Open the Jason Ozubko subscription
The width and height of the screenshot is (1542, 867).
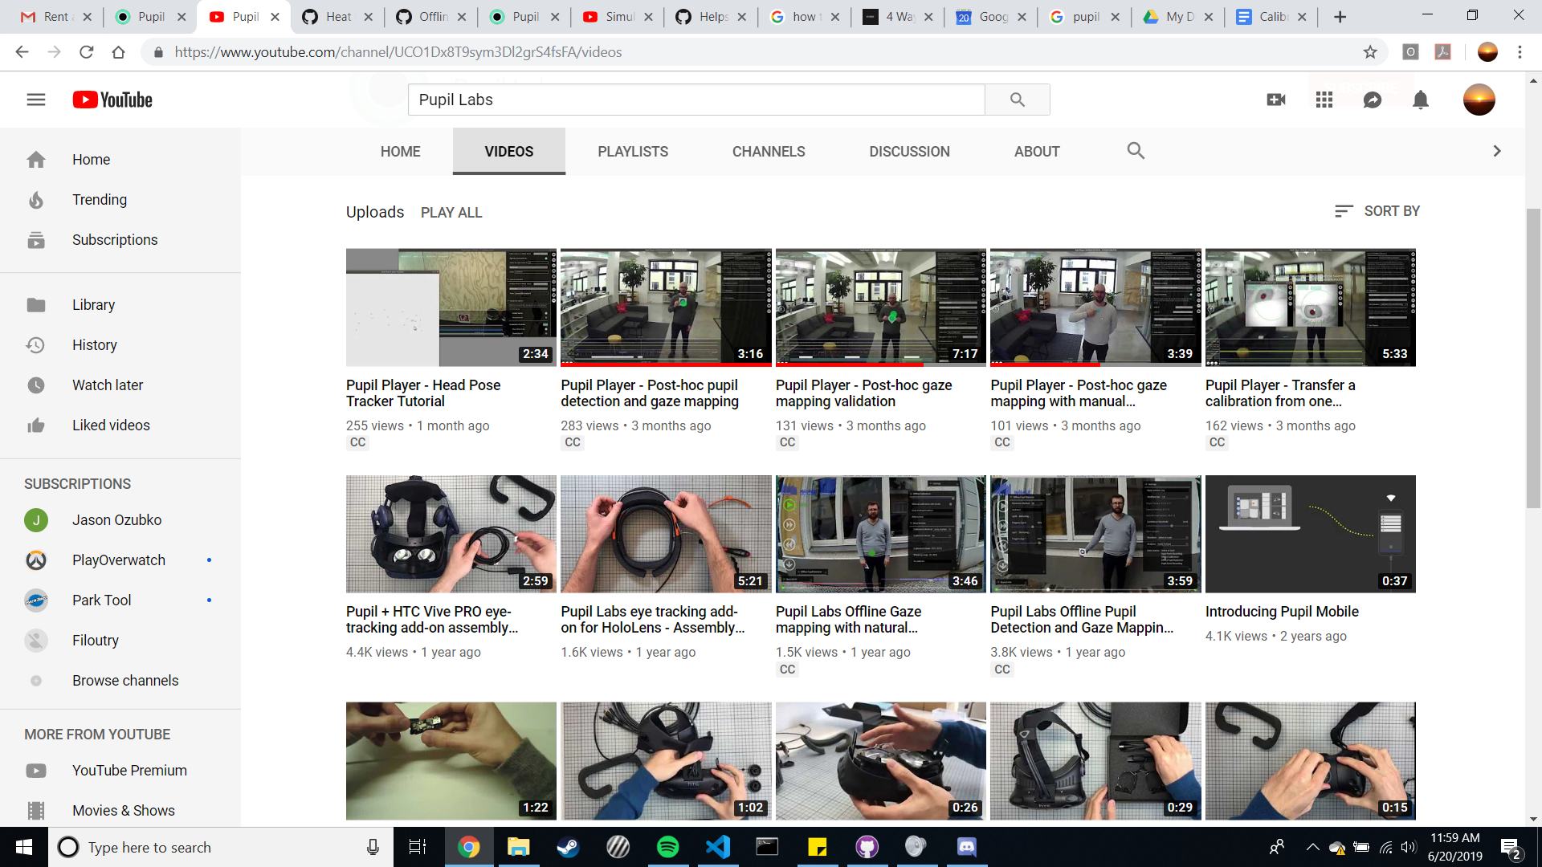click(x=120, y=520)
